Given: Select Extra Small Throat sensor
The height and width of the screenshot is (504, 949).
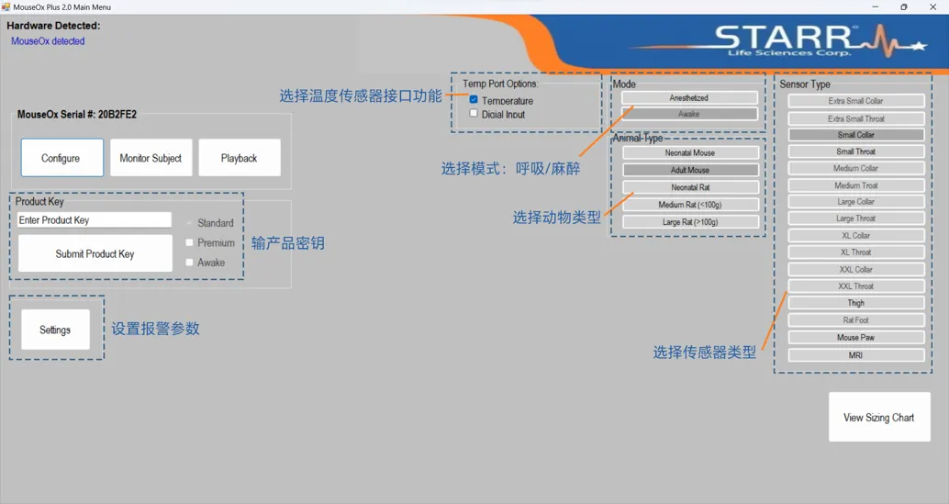Looking at the screenshot, I should point(855,118).
